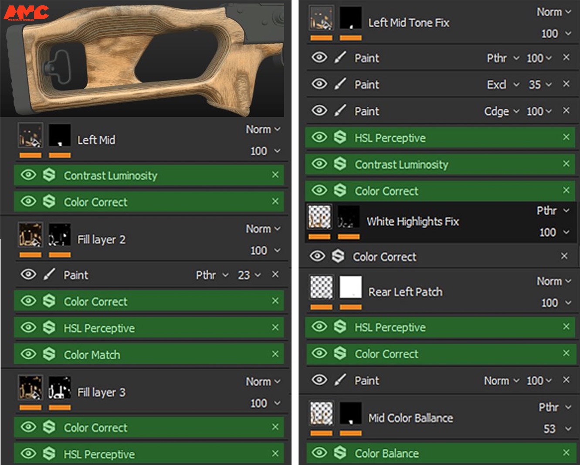Click the filter icon beside Color Balance

pyautogui.click(x=340, y=453)
